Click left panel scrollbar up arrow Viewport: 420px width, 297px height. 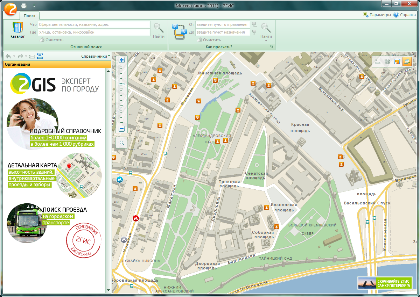coord(108,71)
